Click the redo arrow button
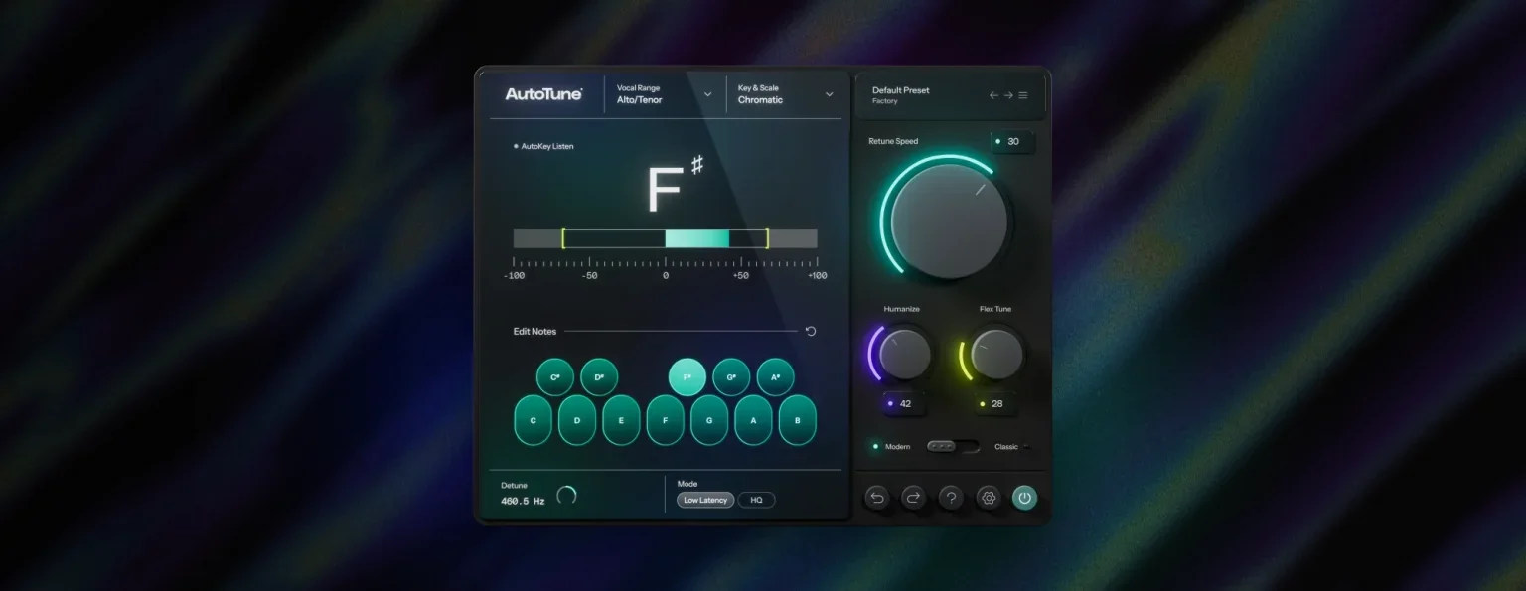The width and height of the screenshot is (1526, 591). click(x=913, y=498)
